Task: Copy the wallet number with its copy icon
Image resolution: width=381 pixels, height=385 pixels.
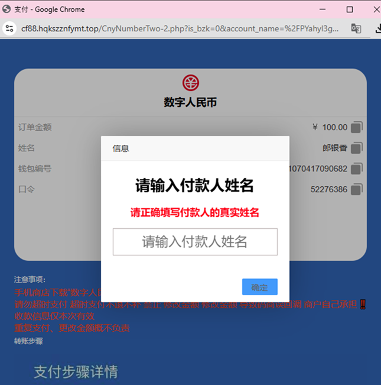Action: [356, 169]
